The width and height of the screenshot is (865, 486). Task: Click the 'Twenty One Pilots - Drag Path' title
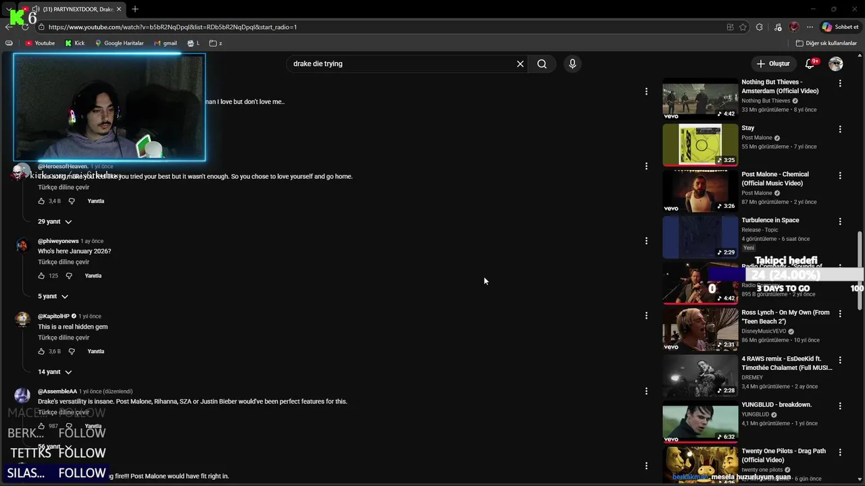[783, 456]
